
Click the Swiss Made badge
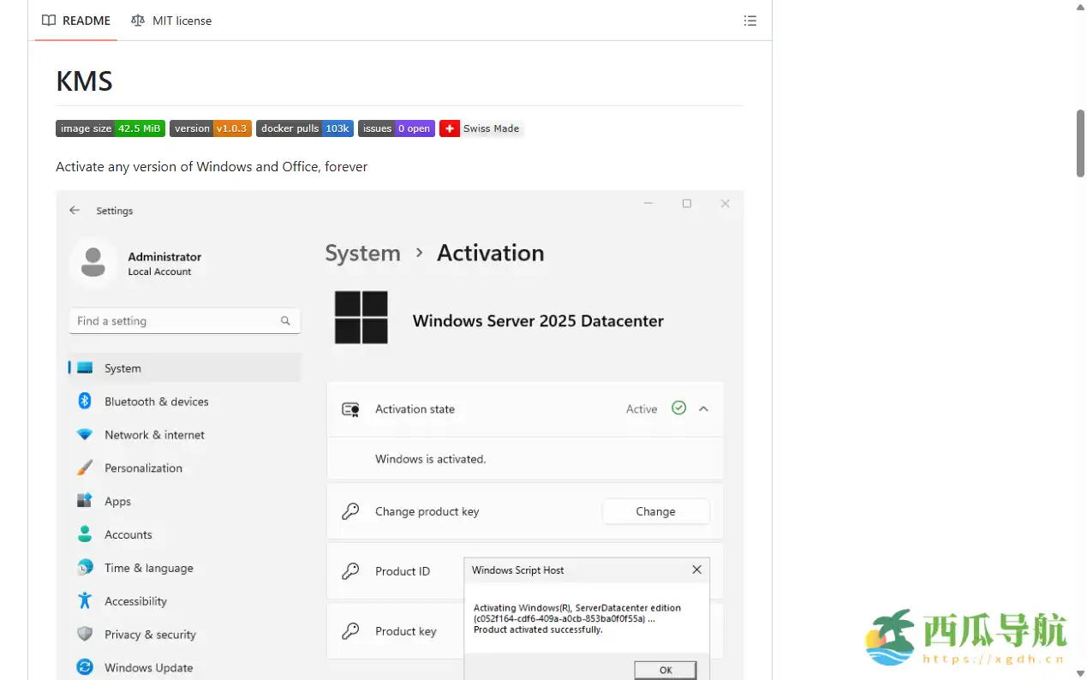pyautogui.click(x=481, y=128)
